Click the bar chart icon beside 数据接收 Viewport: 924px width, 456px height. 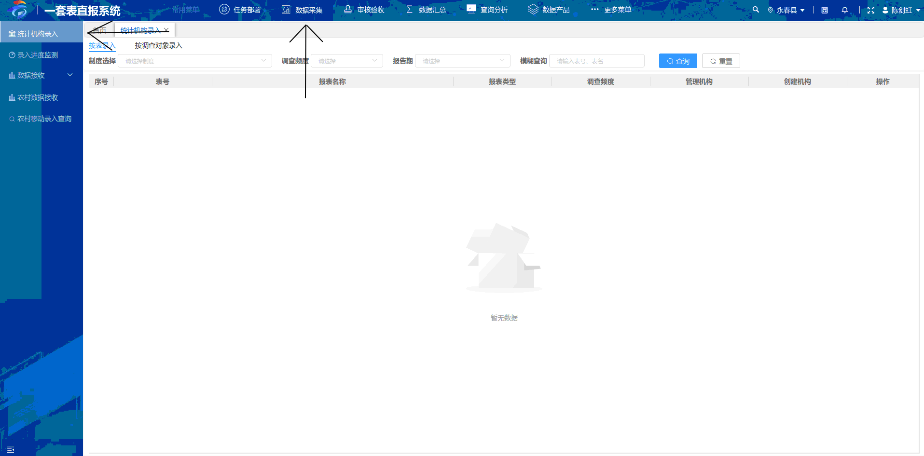pyautogui.click(x=12, y=75)
